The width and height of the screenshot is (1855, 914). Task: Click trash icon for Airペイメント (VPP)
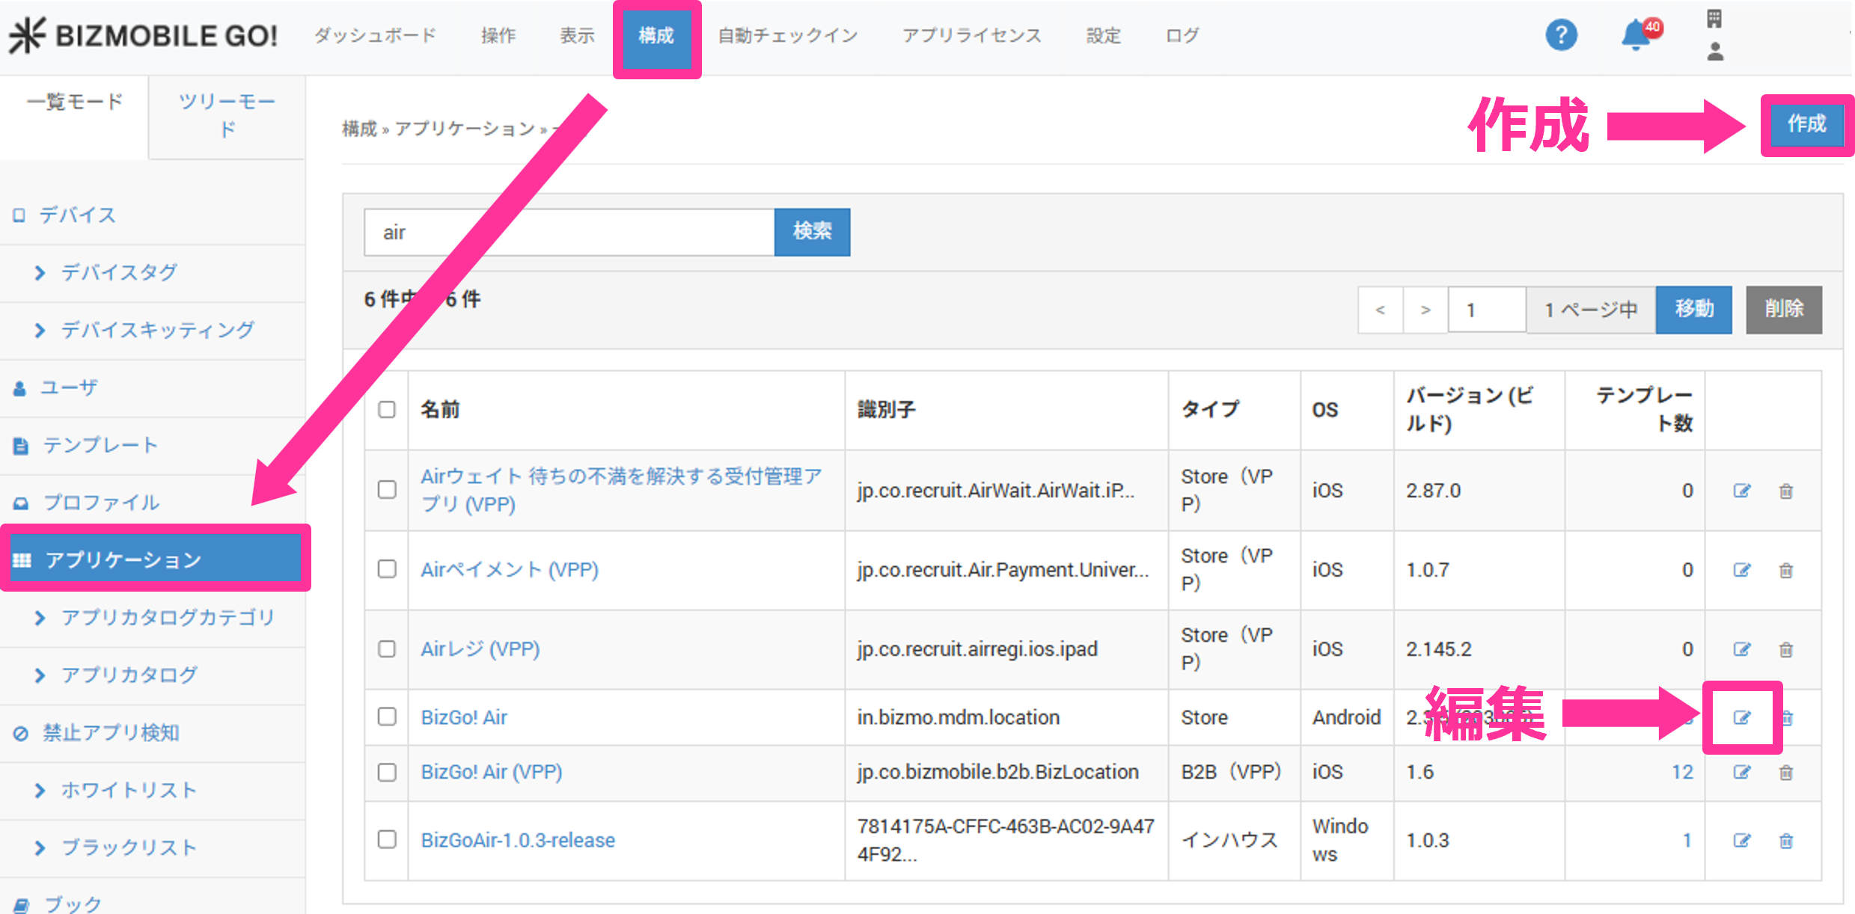click(1786, 571)
